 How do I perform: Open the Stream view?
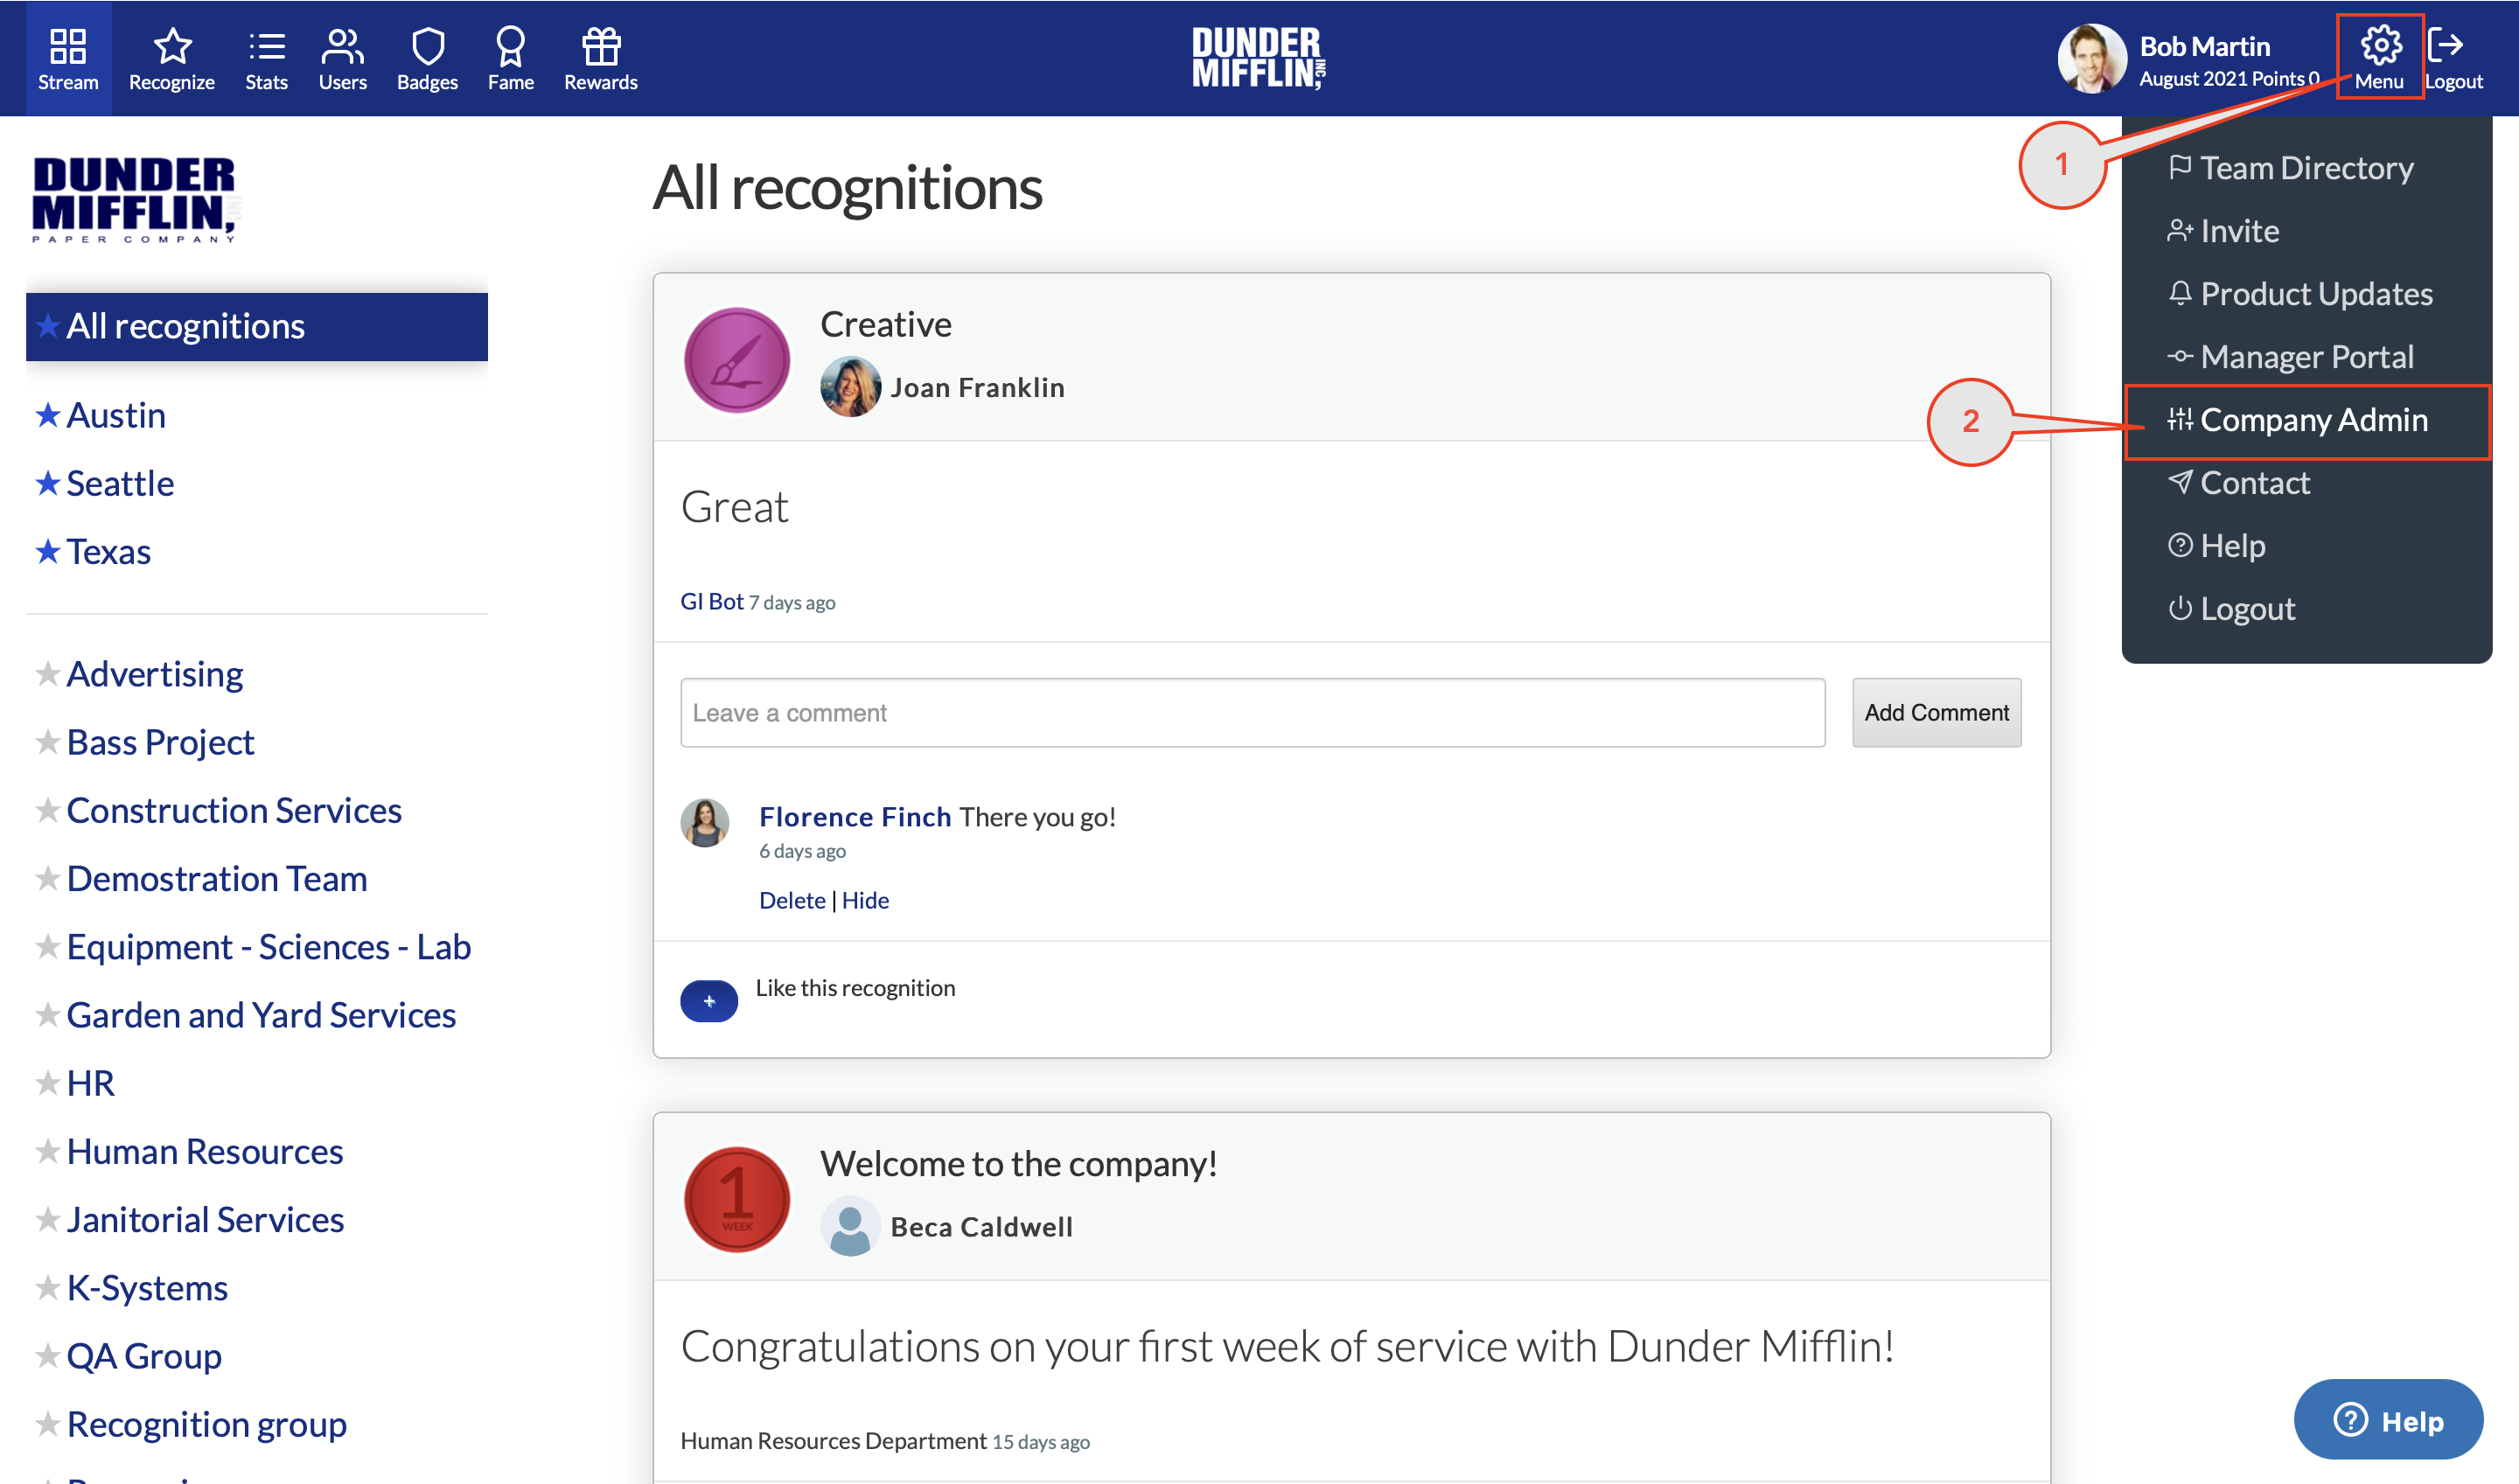67,58
